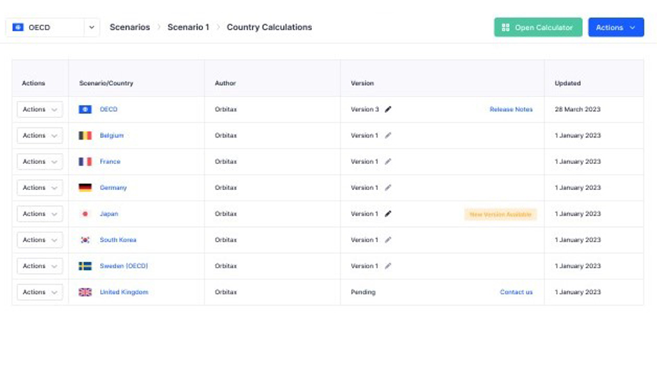The height and width of the screenshot is (368, 657).
Task: Open the Actions dropdown for the Japan row
Action: (x=39, y=214)
